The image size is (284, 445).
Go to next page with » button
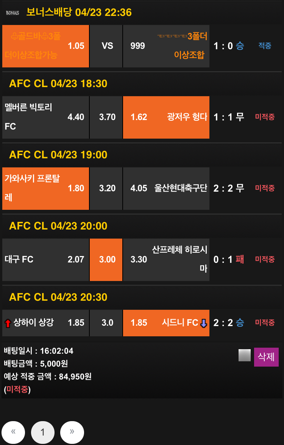72,432
